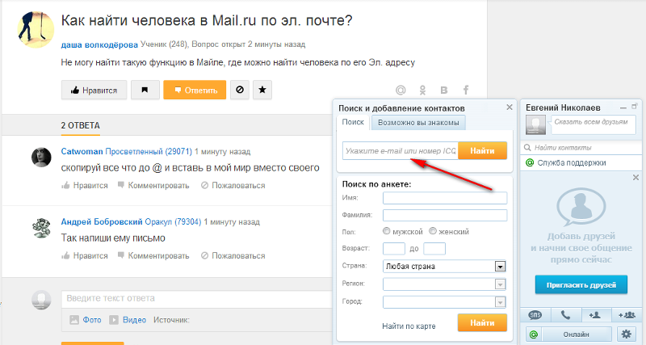Open the Онлайн status selector

[x=577, y=334]
